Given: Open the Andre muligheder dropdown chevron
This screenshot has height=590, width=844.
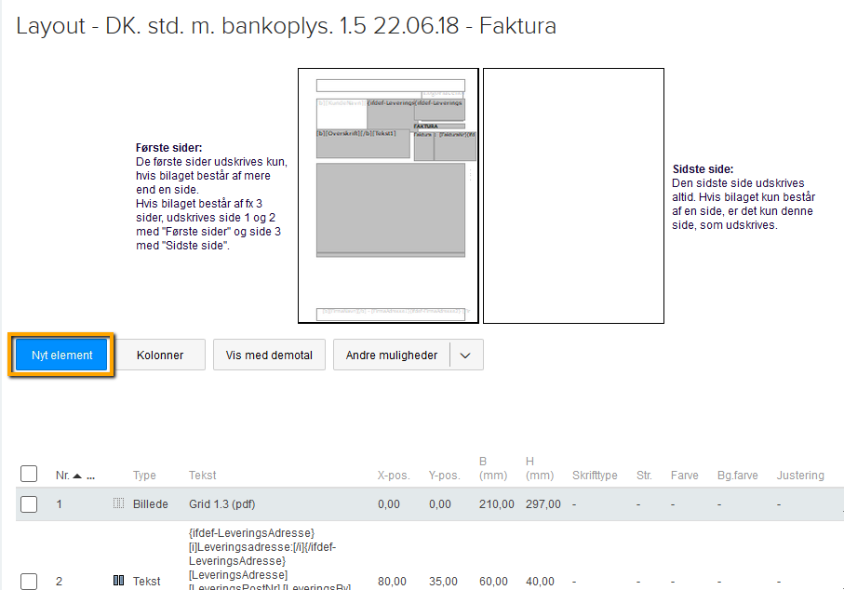Looking at the screenshot, I should coord(465,355).
